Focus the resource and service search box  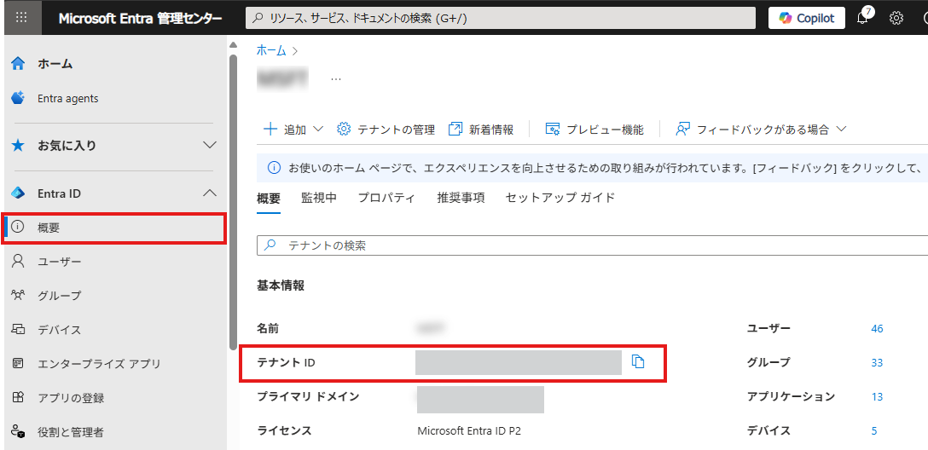coord(501,18)
